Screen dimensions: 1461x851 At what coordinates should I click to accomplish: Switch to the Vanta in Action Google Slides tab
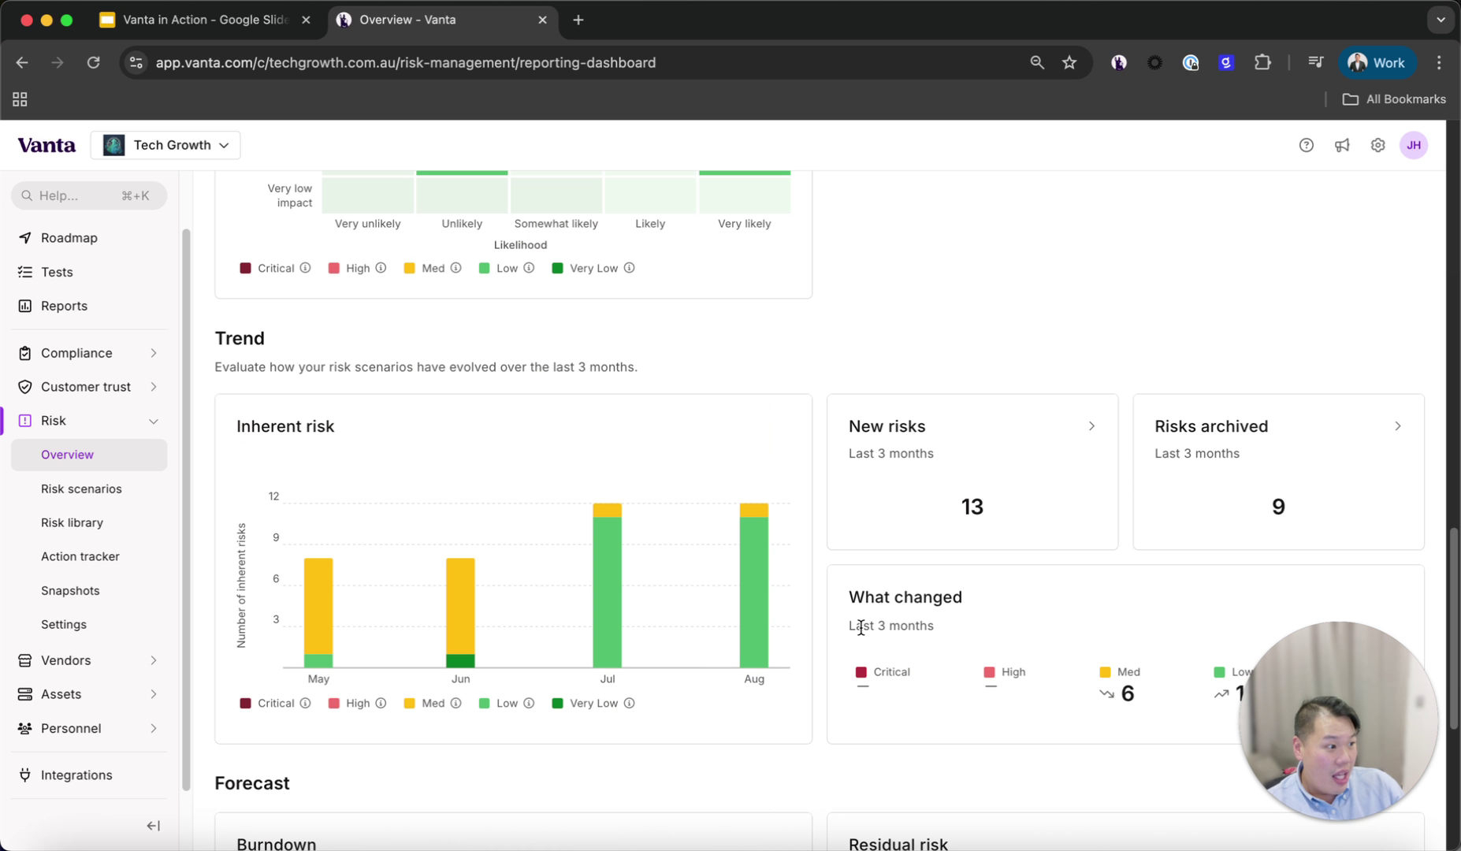204,20
